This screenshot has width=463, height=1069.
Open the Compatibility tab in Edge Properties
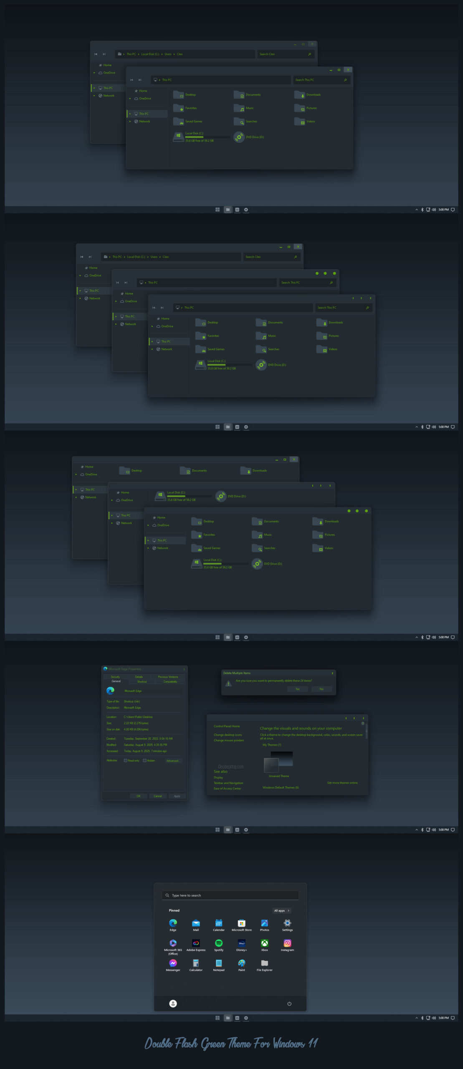[170, 682]
